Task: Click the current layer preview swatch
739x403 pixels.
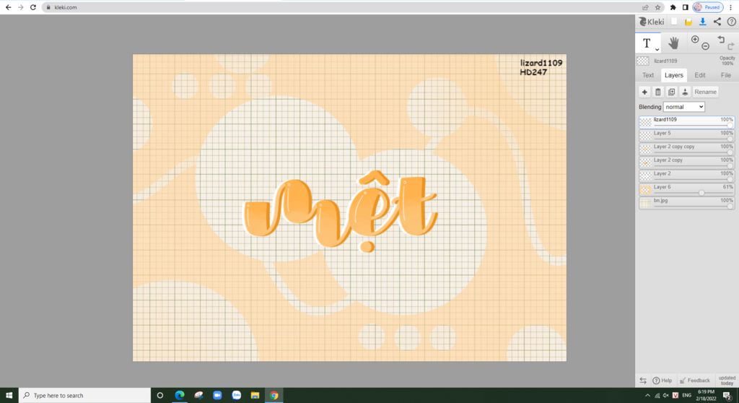Action: [x=643, y=61]
